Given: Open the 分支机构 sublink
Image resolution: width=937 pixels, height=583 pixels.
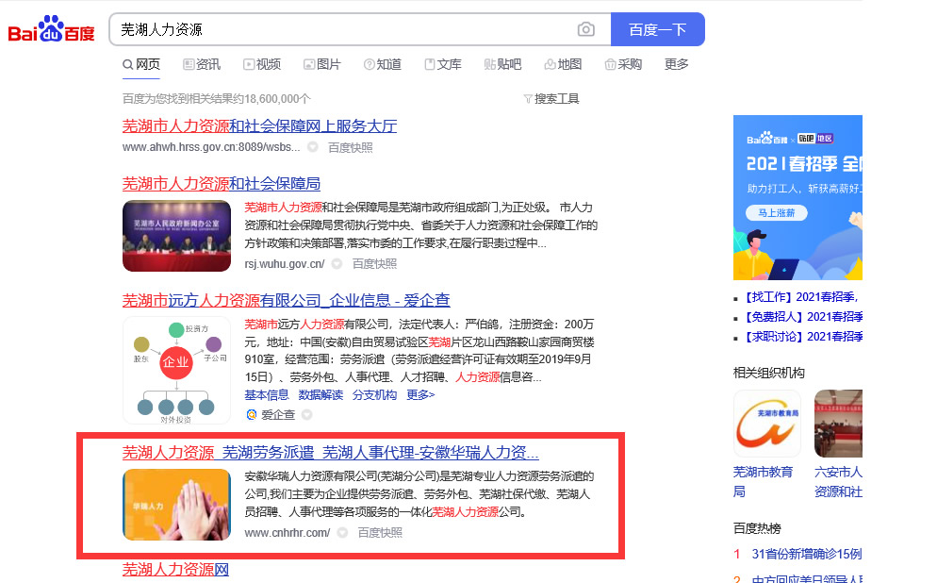Looking at the screenshot, I should [374, 395].
